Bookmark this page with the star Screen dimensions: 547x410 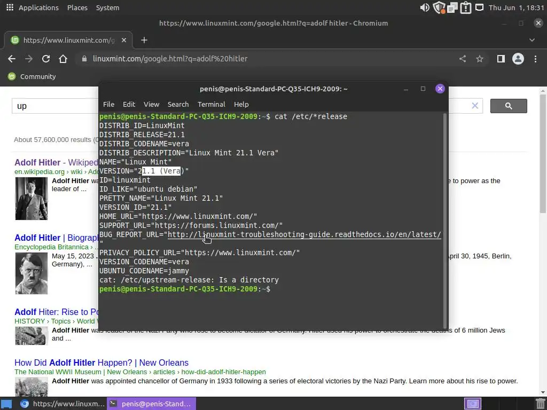pyautogui.click(x=480, y=59)
